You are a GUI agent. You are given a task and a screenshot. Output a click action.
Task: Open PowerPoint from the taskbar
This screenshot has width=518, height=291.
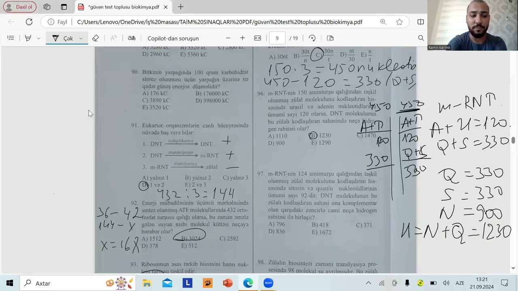(x=228, y=283)
